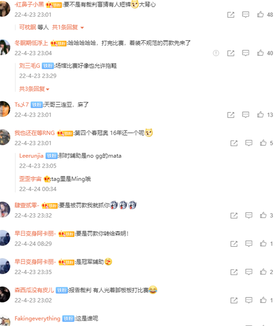
Task: Click 冬眠期低浮上's avatar thumbnail
Action: tap(5, 47)
